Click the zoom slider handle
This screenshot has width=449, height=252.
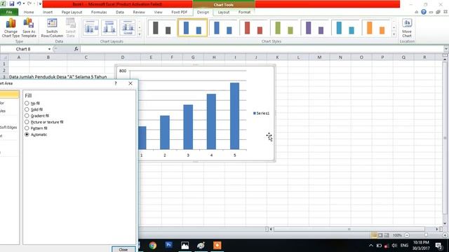tap(426, 235)
